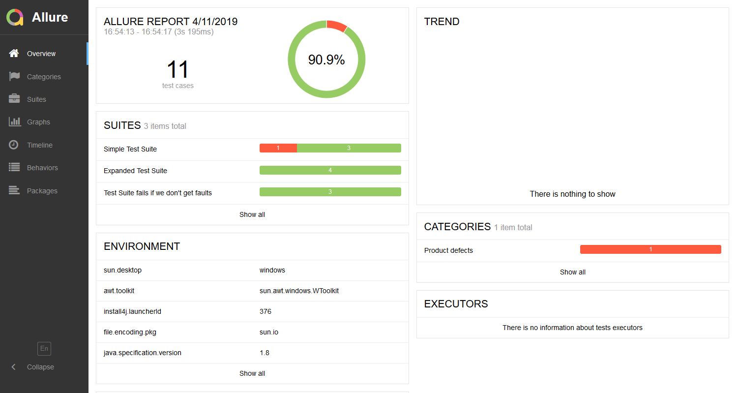Screen dimensions: 737x393
Task: Click the sun.awt.windows.WToolkit value
Action: point(299,291)
